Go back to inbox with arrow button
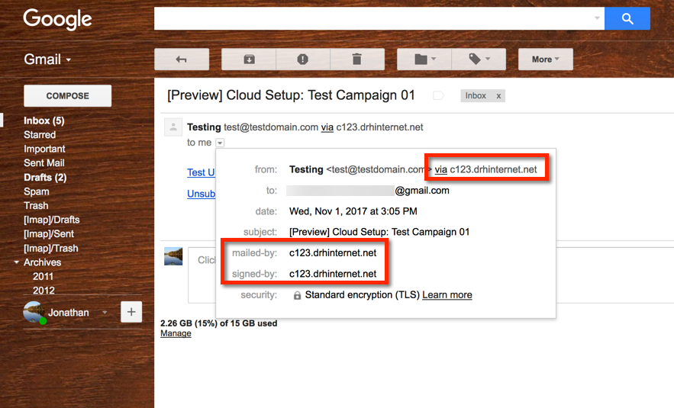The height and width of the screenshot is (408, 674). pos(182,59)
